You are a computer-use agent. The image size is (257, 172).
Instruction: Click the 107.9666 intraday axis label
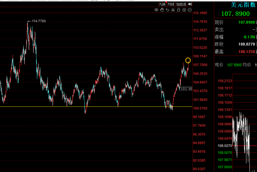[x=225, y=167]
